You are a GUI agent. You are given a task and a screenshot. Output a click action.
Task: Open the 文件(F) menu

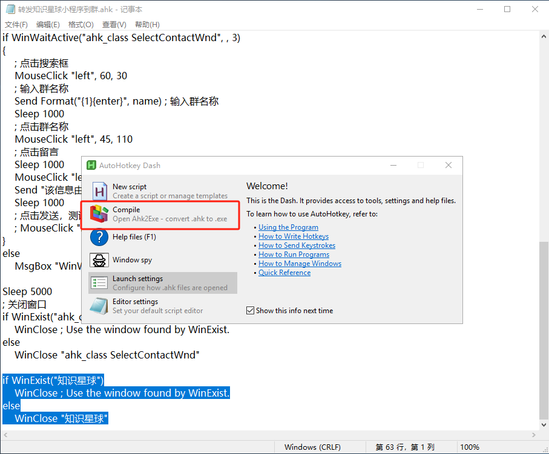point(16,25)
